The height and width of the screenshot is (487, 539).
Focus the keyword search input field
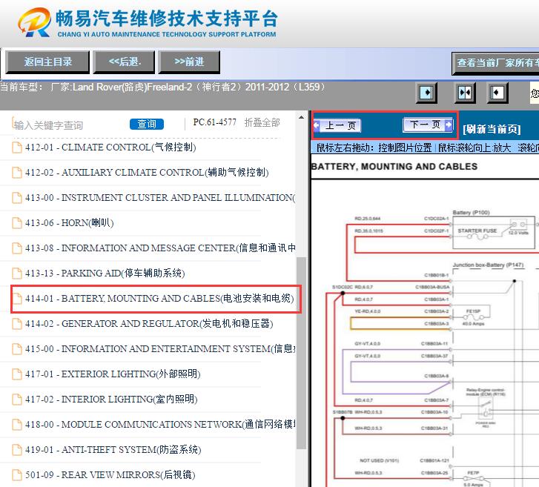pos(69,125)
